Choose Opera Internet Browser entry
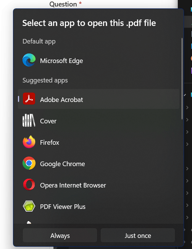Screen dimensions: 192x249 coord(98,185)
